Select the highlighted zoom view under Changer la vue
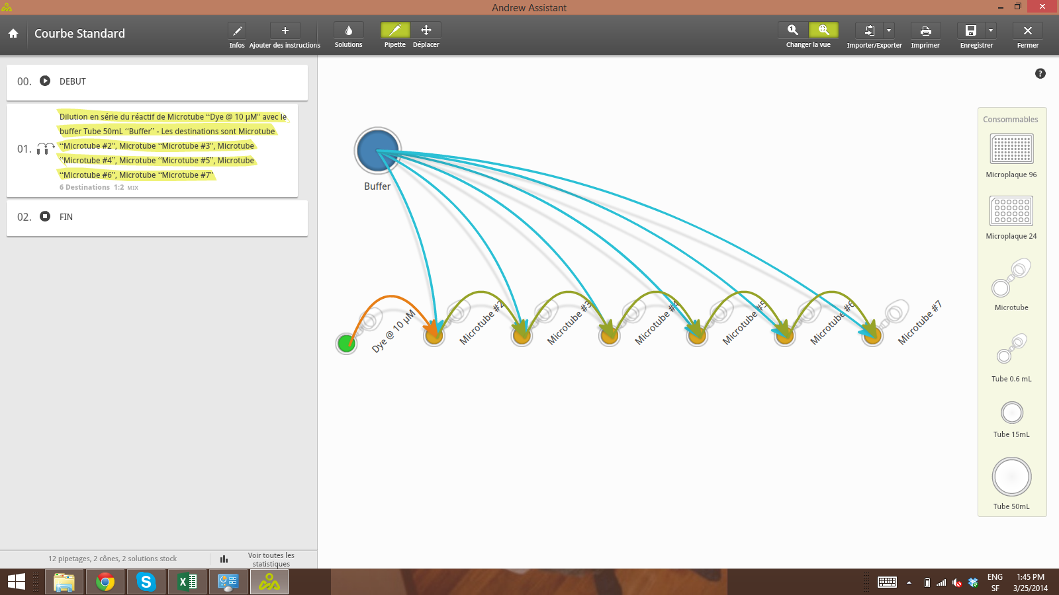Viewport: 1059px width, 595px height. pyautogui.click(x=824, y=30)
